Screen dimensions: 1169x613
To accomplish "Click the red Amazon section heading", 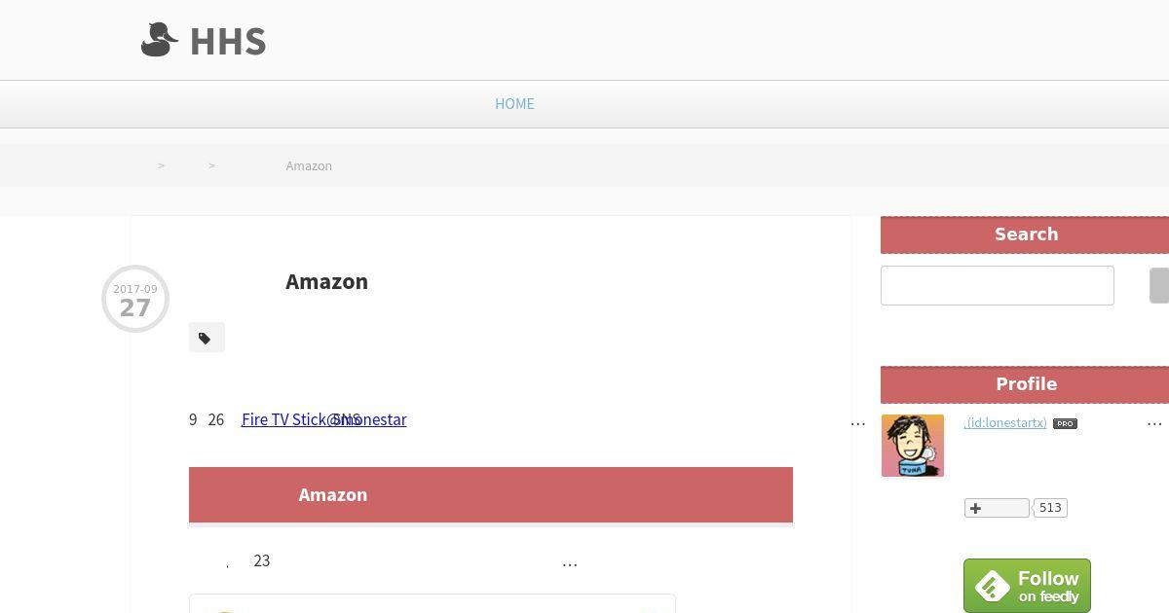I will point(491,495).
